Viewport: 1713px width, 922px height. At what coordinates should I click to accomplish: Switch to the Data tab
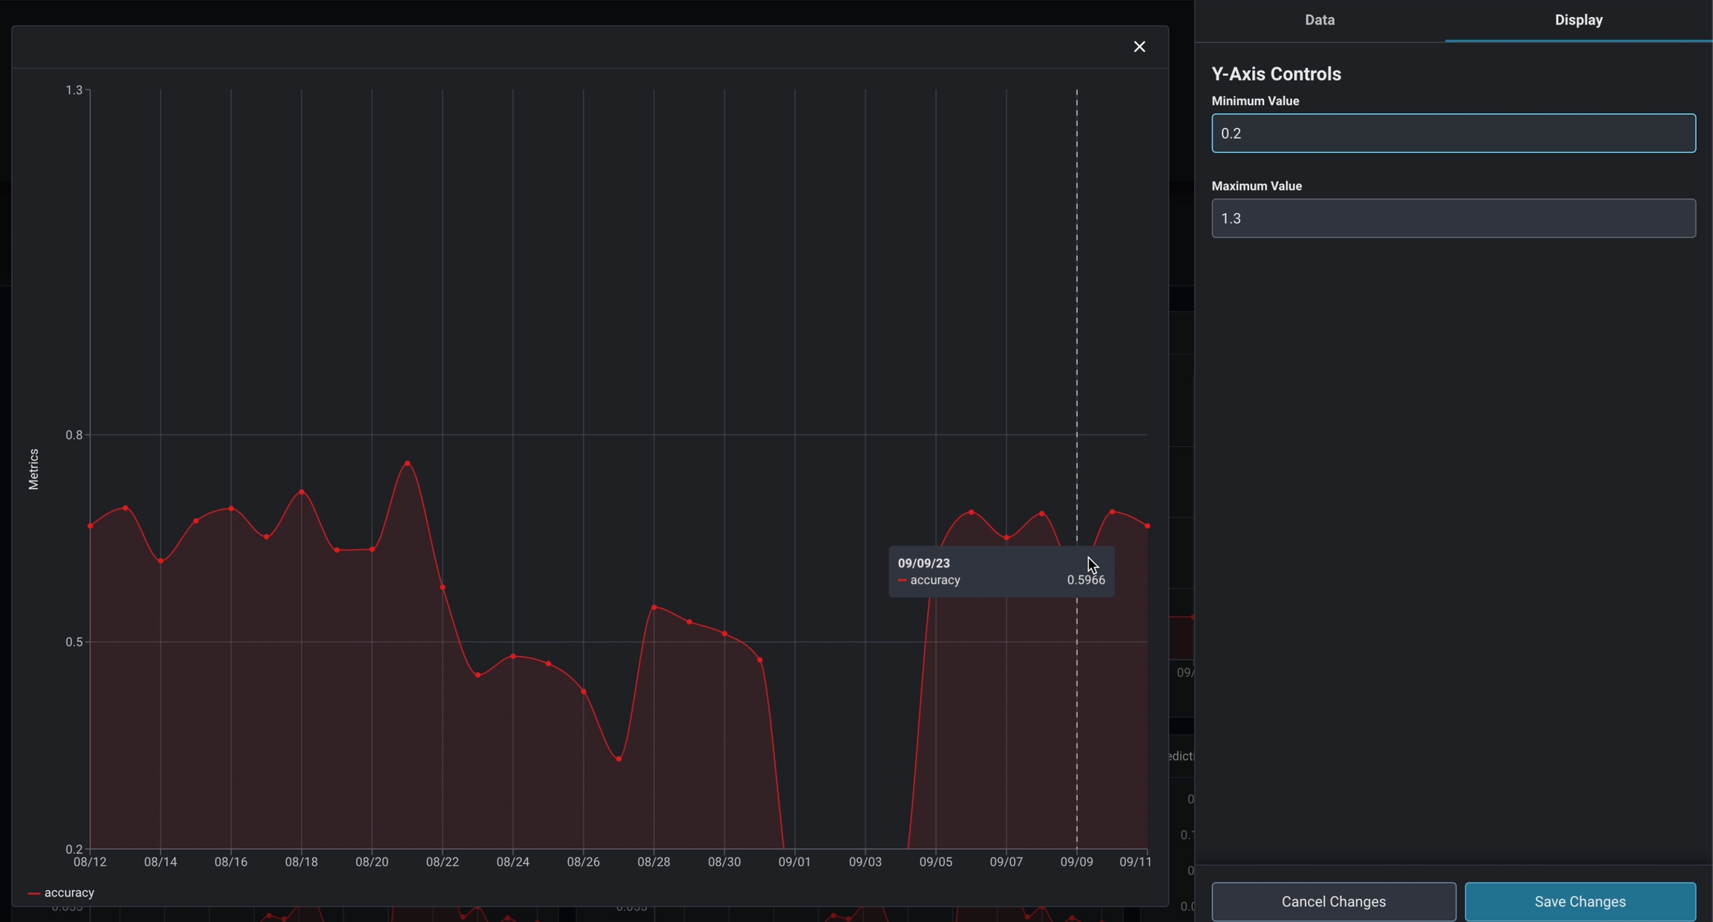click(1320, 20)
